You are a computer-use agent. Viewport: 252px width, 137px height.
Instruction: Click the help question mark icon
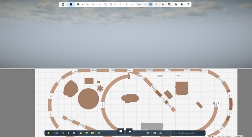[188, 4]
